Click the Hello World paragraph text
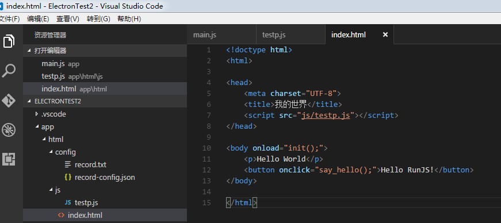The height and width of the screenshot is (223, 501). [281, 159]
